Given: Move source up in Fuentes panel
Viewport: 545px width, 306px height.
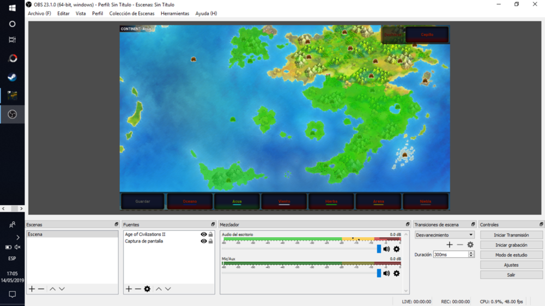Looking at the screenshot, I should point(159,289).
